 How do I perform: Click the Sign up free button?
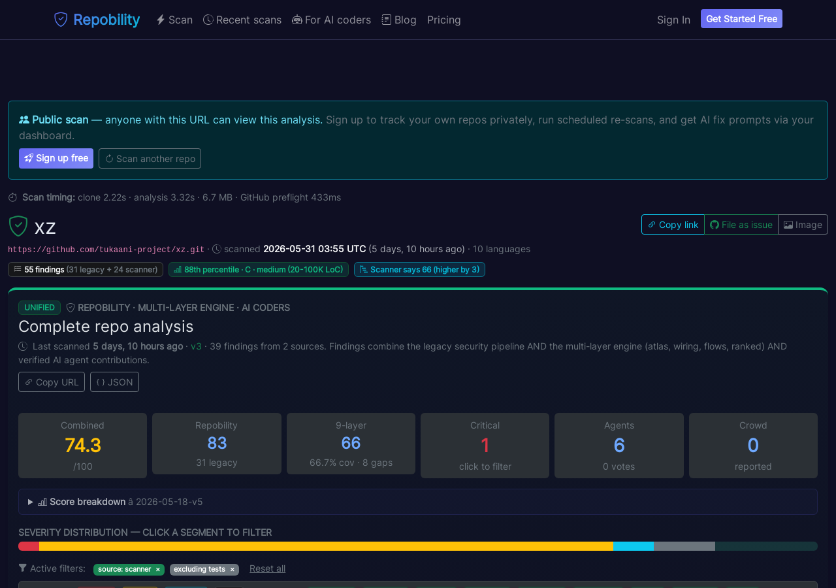pos(56,158)
